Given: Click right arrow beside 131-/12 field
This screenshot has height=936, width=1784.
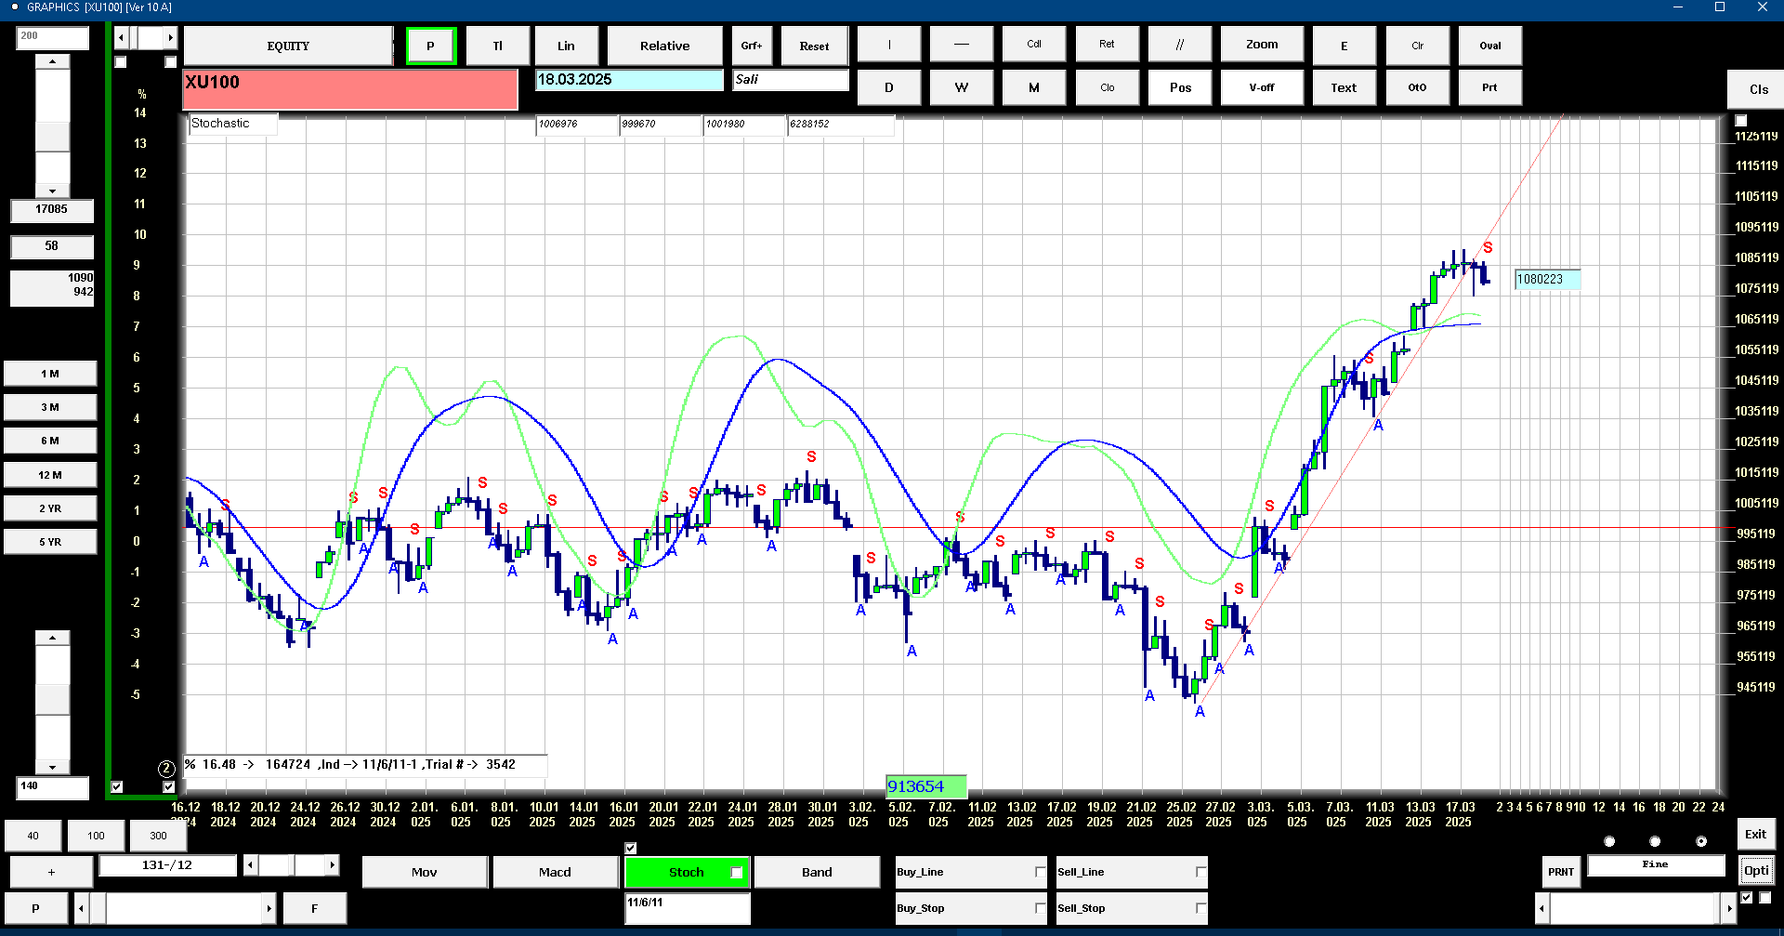Looking at the screenshot, I should (332, 865).
